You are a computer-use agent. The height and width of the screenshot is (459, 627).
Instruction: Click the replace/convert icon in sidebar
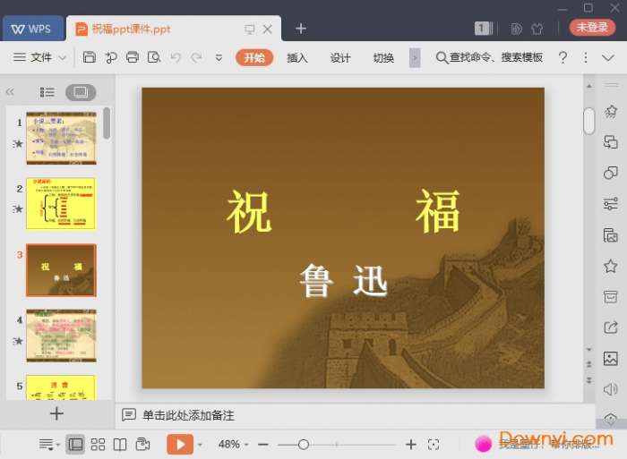pos(611,141)
